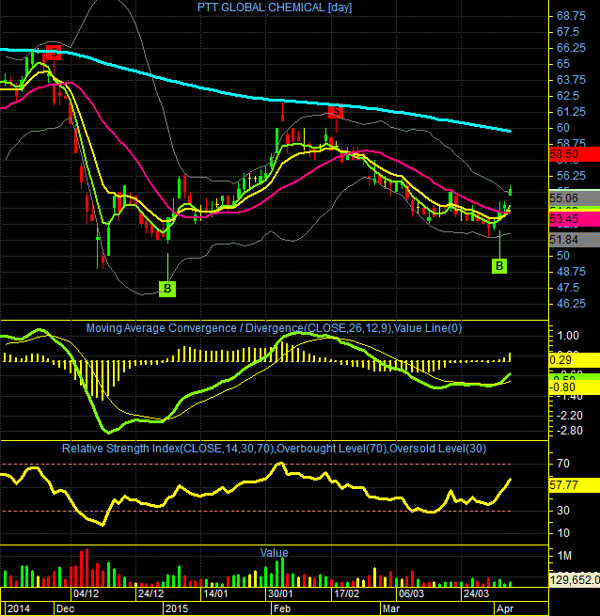
Task: Click the 30 RSI oversold axis value
Action: pos(563,511)
